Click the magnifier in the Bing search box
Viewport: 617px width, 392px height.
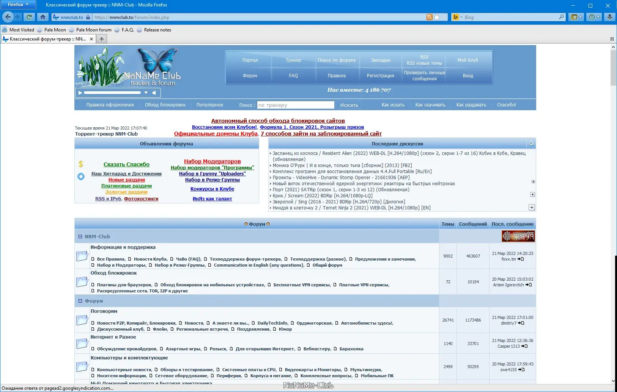(x=562, y=17)
